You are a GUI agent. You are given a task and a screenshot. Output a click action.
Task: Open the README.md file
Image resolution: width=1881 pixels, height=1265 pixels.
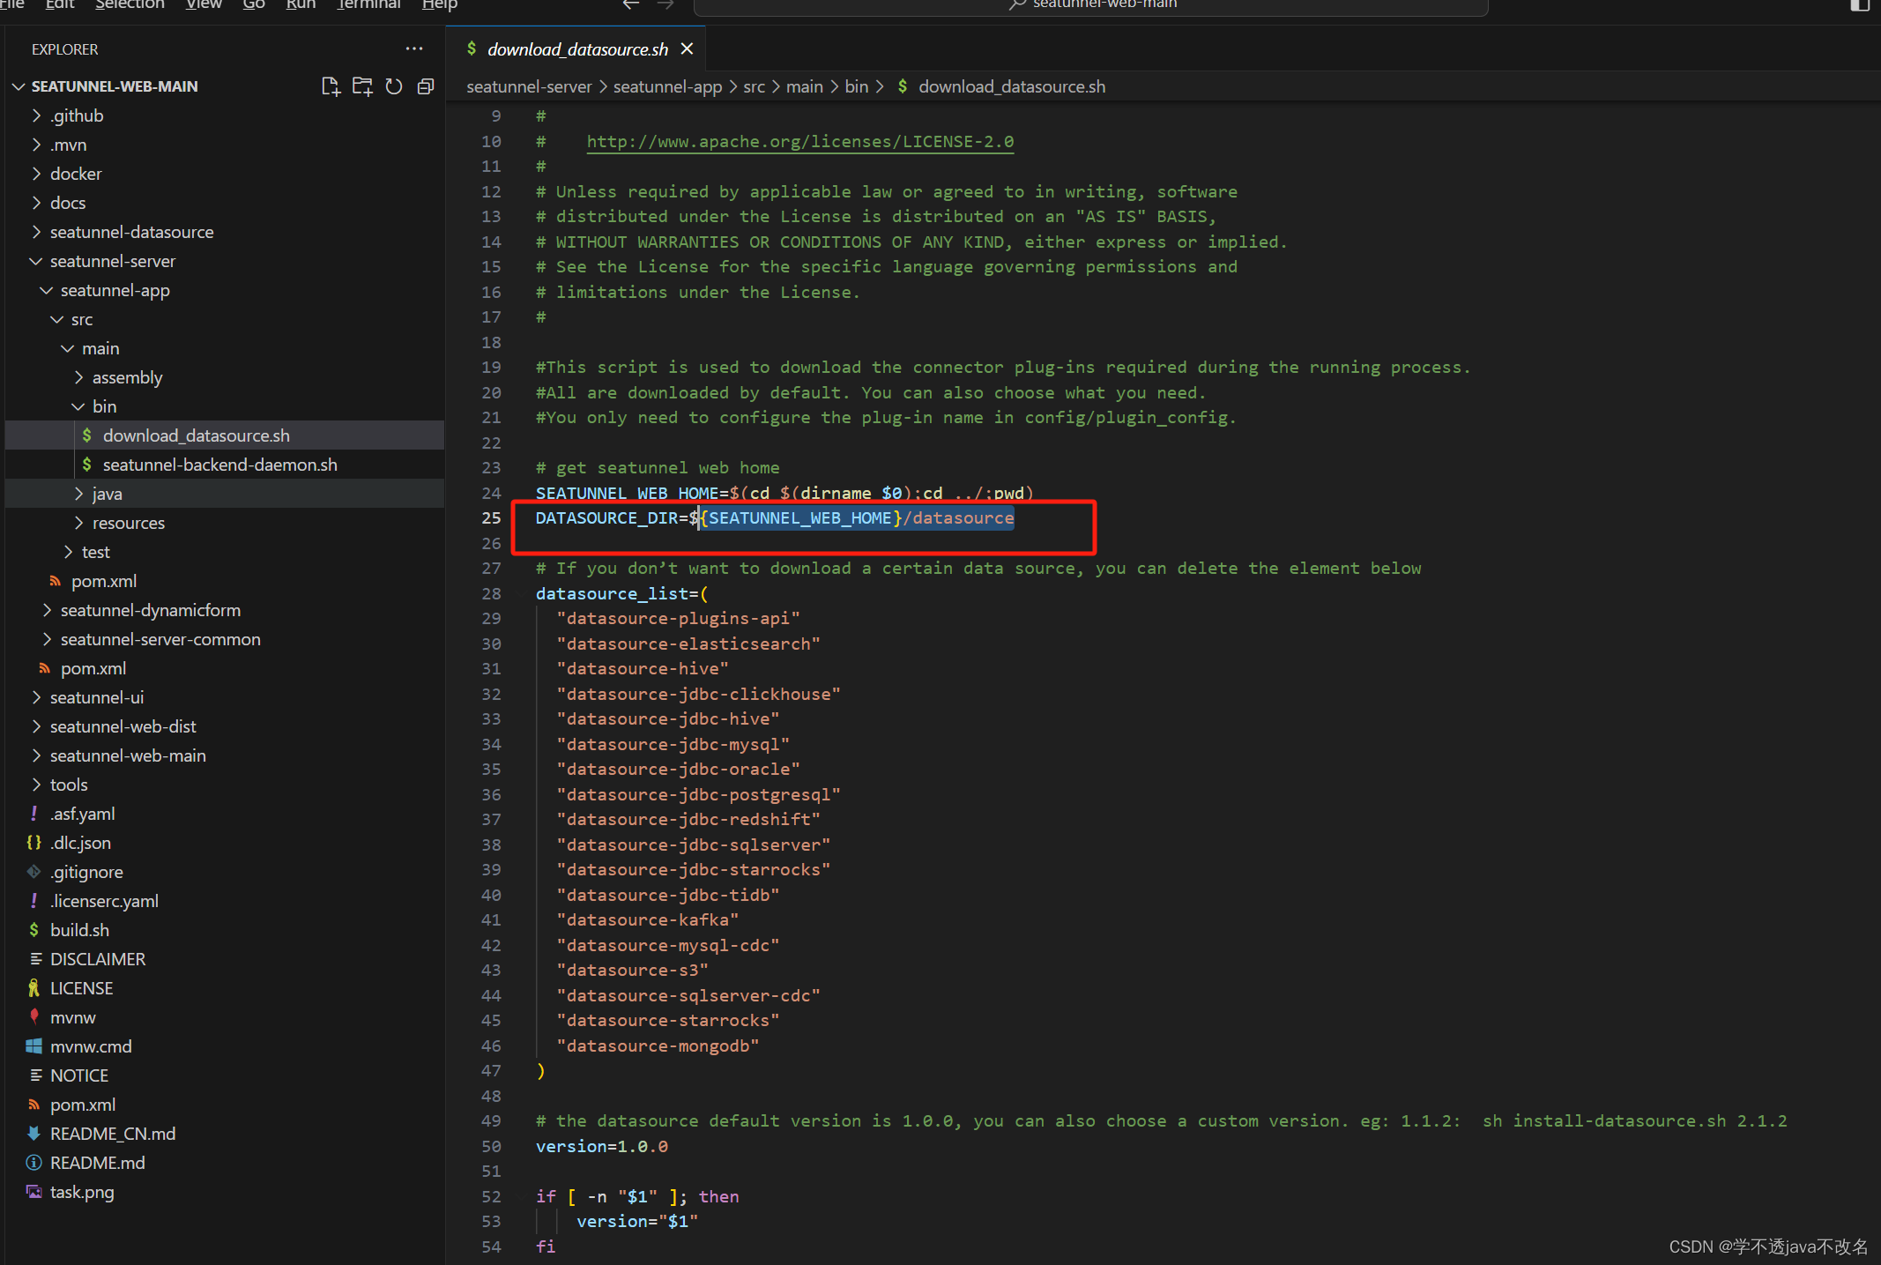click(x=97, y=1163)
